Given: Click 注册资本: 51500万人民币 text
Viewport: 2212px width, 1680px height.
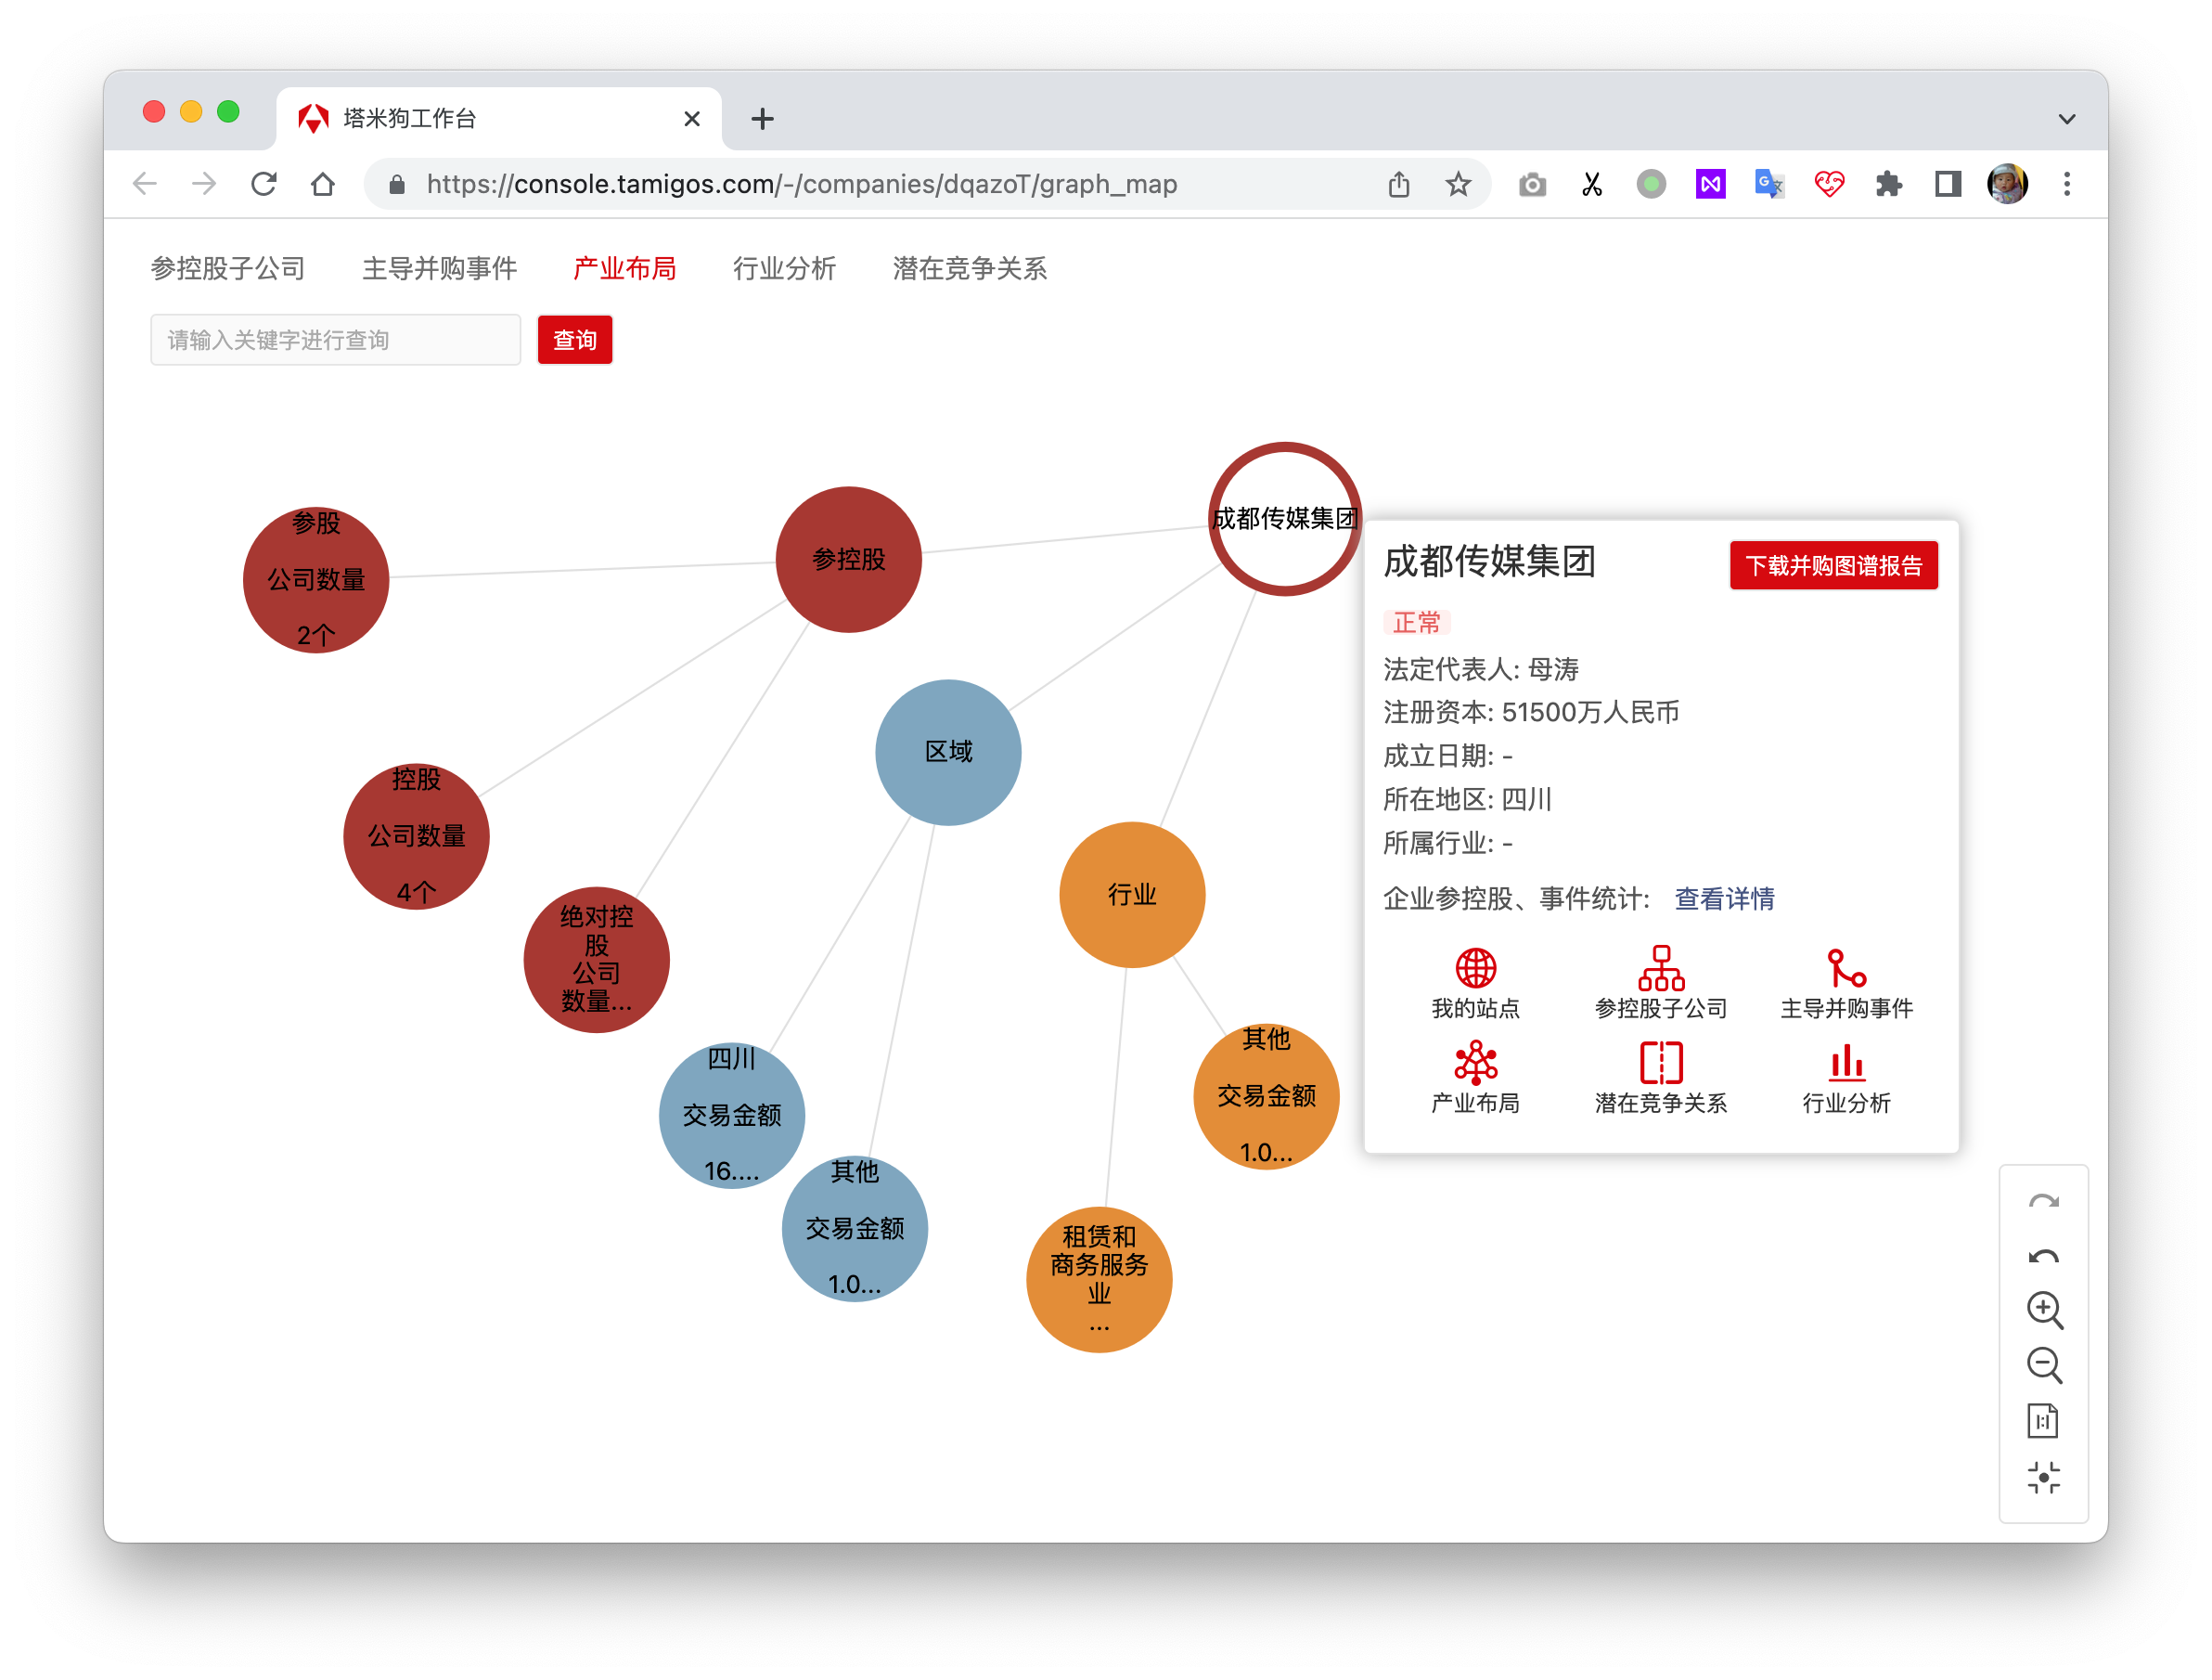Looking at the screenshot, I should coord(1531,713).
